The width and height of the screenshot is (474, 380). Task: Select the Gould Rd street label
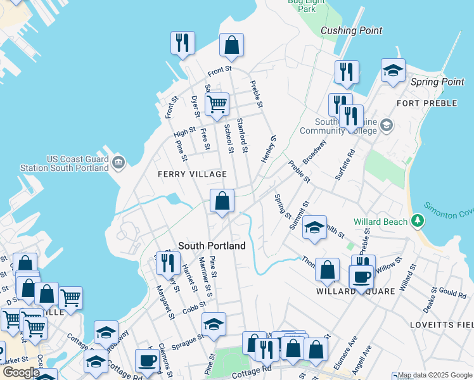point(452,293)
